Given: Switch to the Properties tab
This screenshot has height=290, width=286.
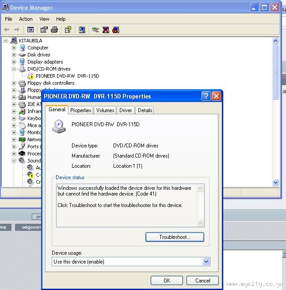Looking at the screenshot, I should 81,110.
